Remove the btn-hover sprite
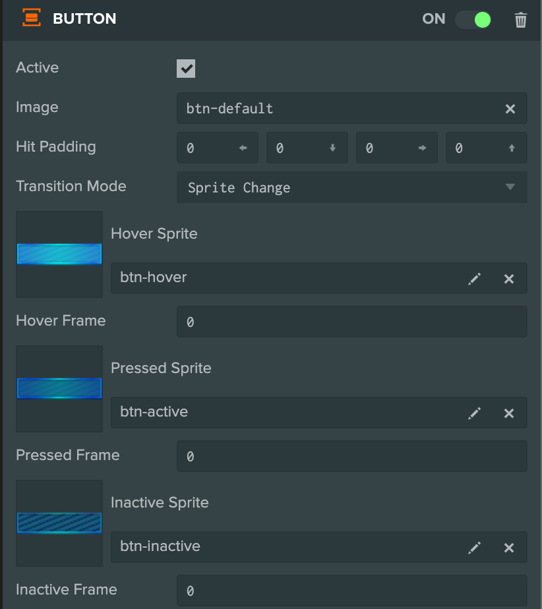542x609 pixels. click(x=509, y=279)
